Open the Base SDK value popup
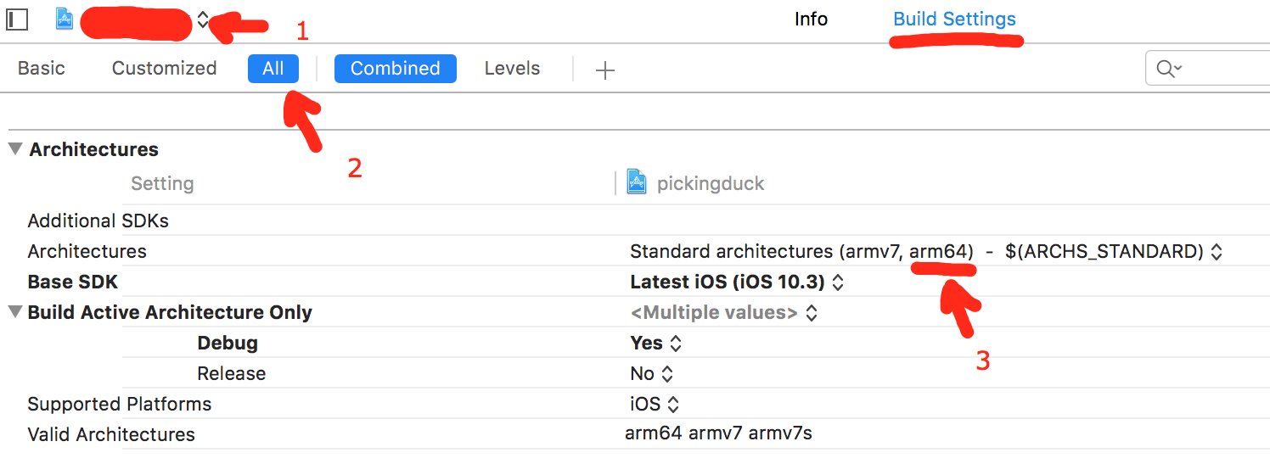This screenshot has height=475, width=1270. [x=838, y=282]
